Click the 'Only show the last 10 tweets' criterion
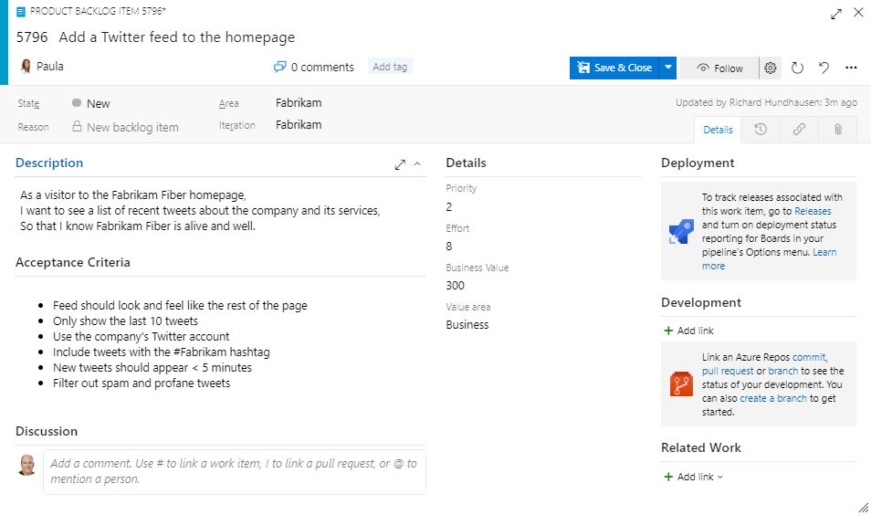 [x=126, y=321]
